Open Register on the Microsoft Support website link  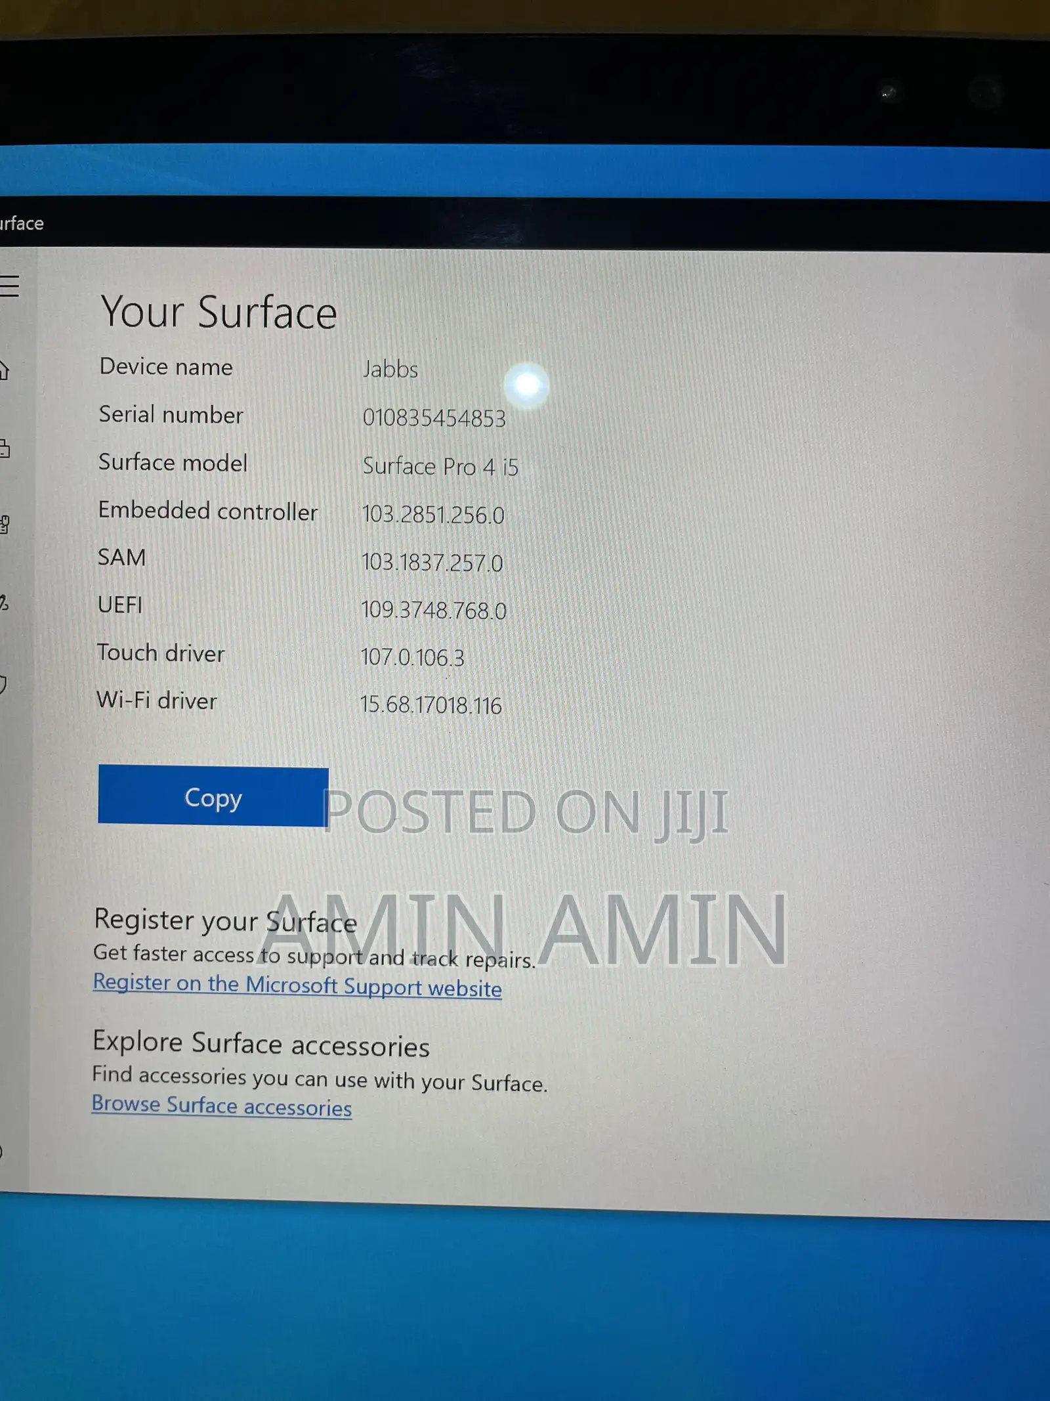coord(297,985)
